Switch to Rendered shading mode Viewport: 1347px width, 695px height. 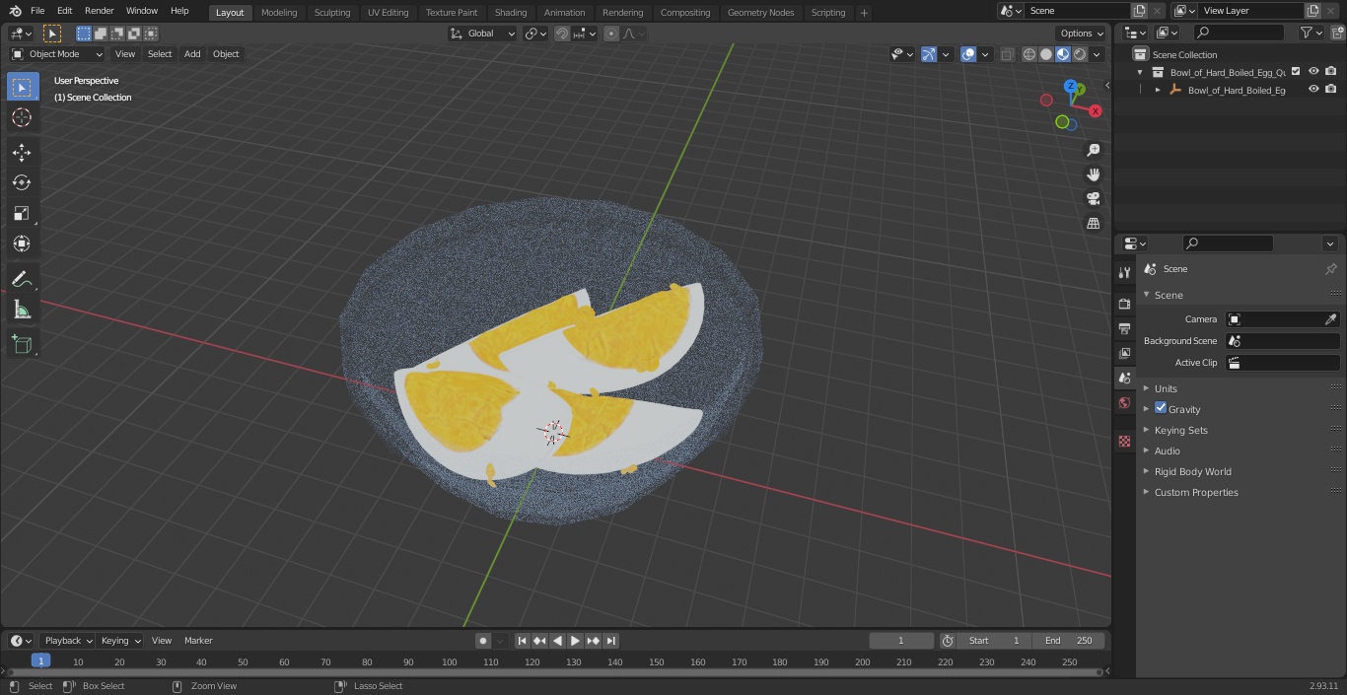[1080, 54]
